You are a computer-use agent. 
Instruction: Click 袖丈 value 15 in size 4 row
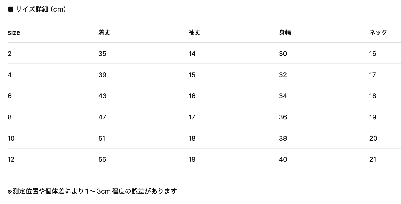pos(192,75)
